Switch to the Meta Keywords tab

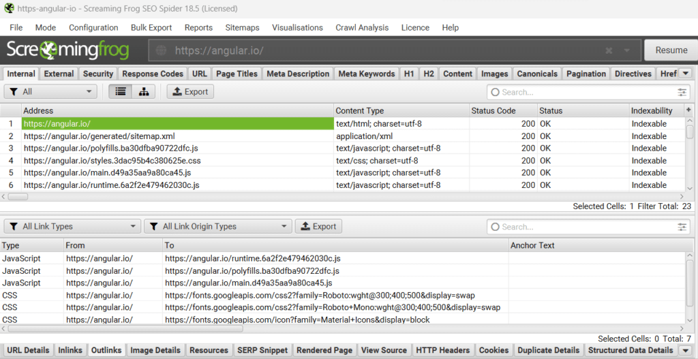(366, 74)
